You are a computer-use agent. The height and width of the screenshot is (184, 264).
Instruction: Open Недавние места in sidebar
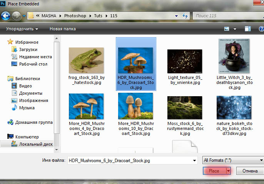(x=35, y=57)
